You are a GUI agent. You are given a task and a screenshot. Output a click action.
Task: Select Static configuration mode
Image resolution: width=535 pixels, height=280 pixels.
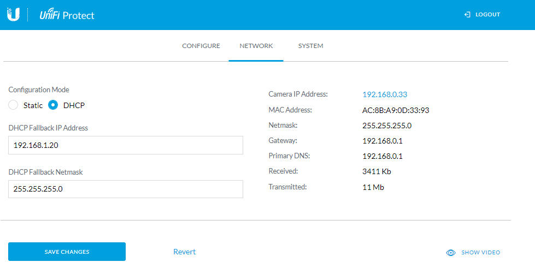coord(13,105)
